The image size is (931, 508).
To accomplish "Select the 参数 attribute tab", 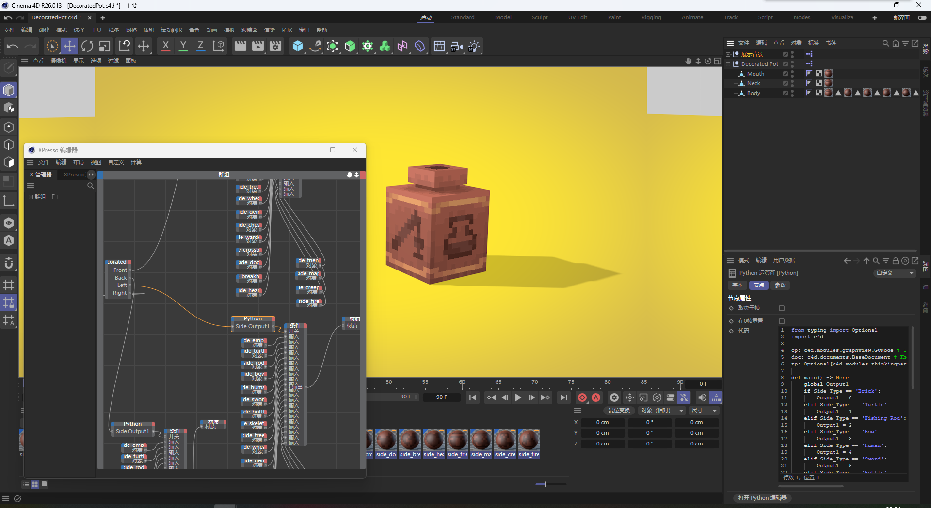I will 780,286.
